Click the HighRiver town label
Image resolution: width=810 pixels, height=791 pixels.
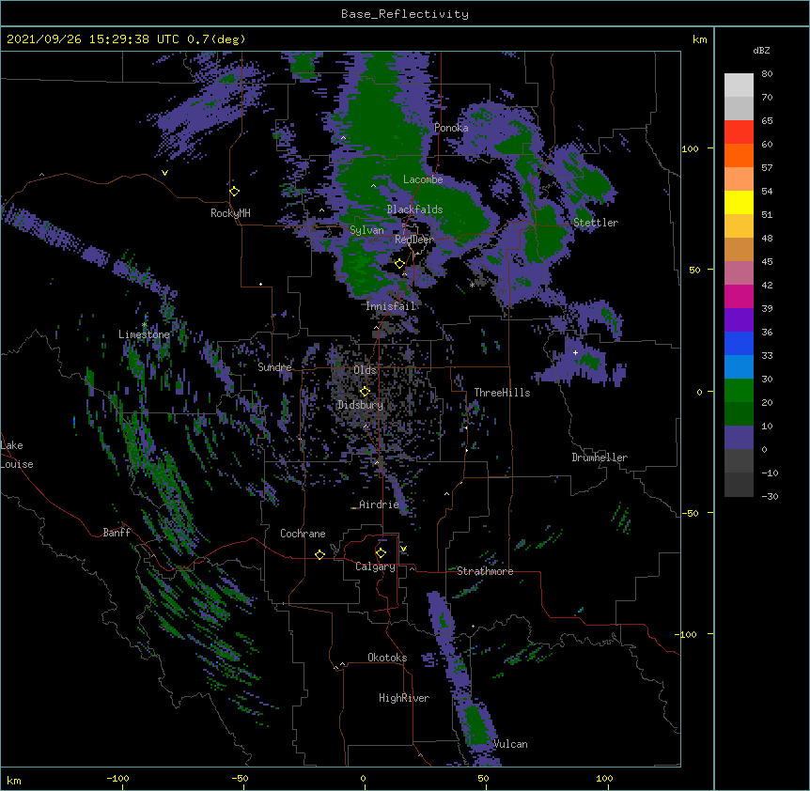pos(404,698)
